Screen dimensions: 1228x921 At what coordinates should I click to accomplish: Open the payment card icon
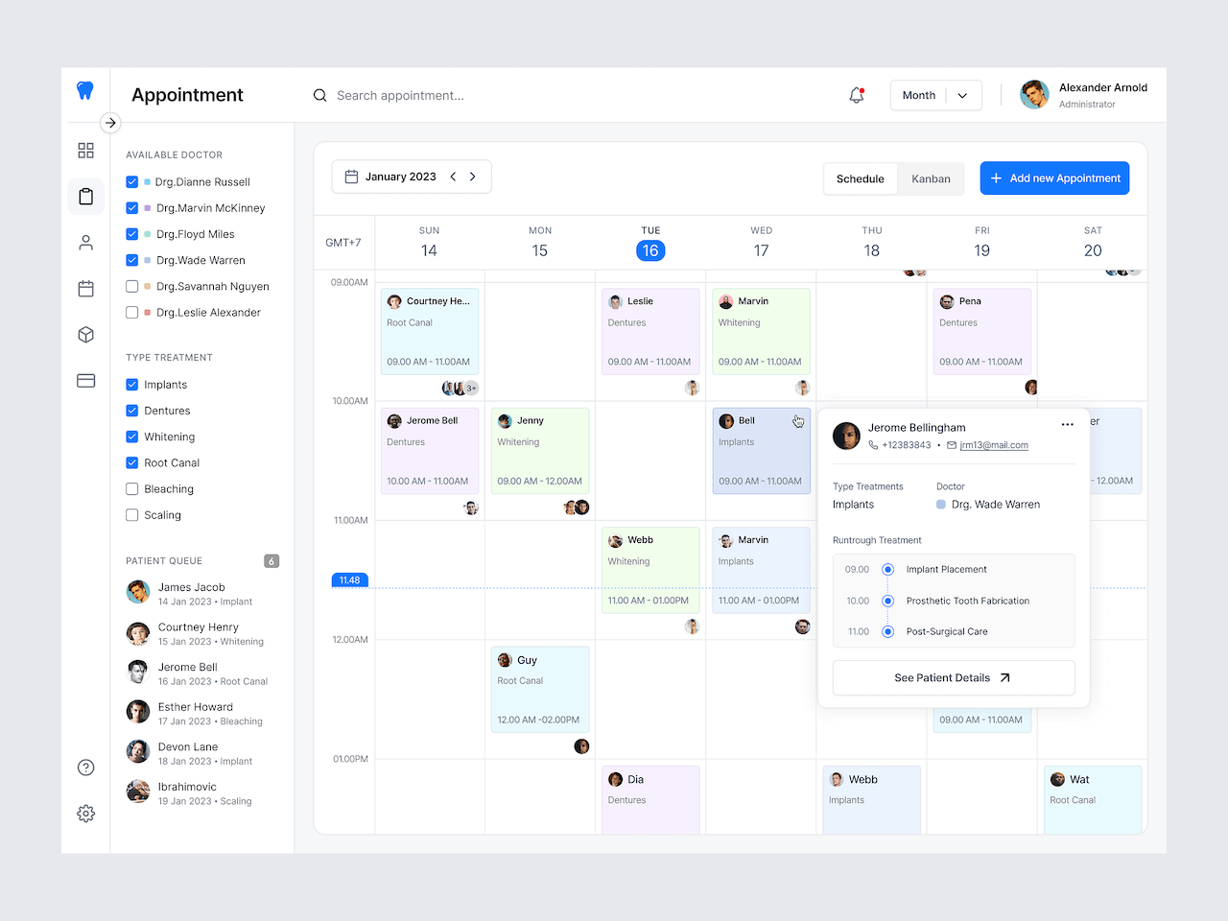tap(85, 381)
